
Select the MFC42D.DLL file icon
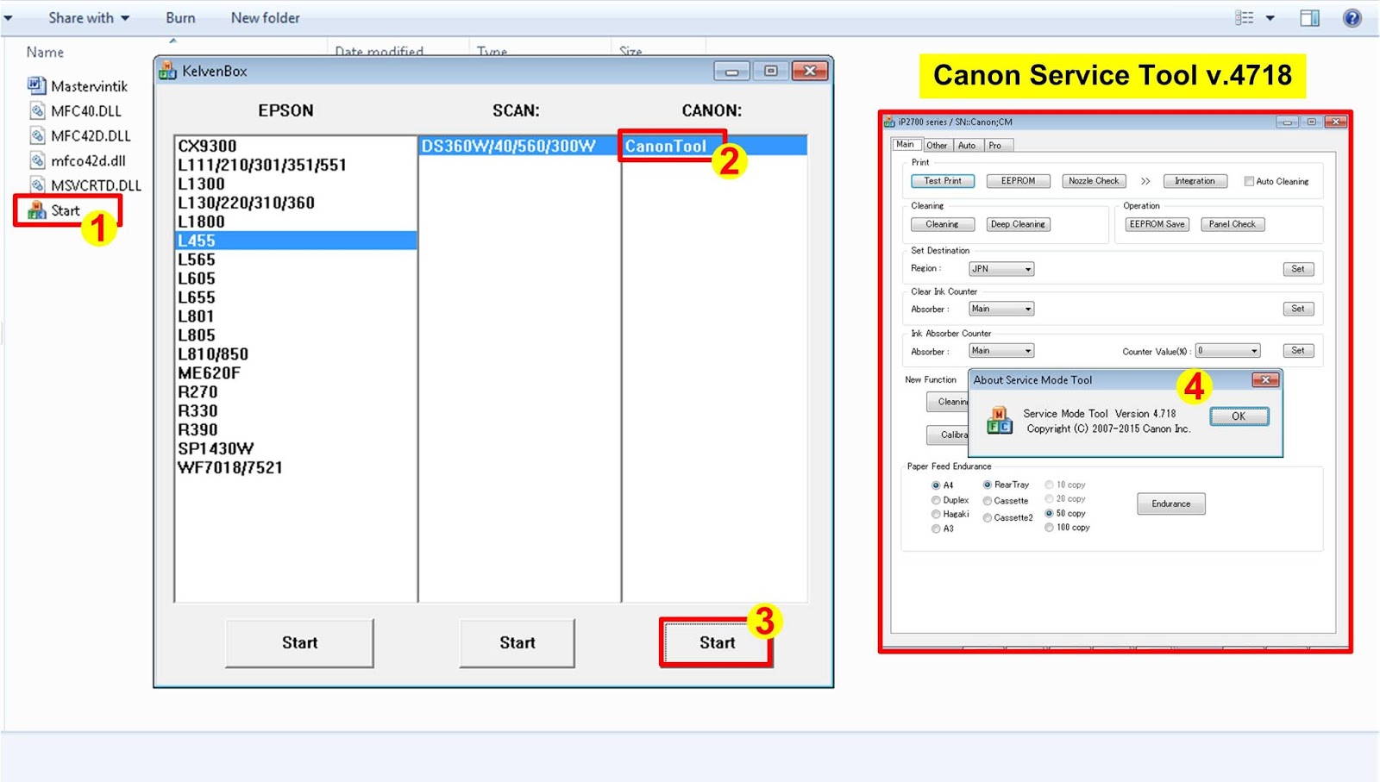coord(36,135)
